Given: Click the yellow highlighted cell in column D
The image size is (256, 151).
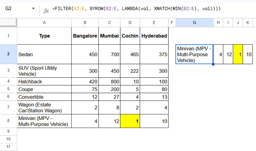Looking at the screenshot, I should (x=130, y=121).
